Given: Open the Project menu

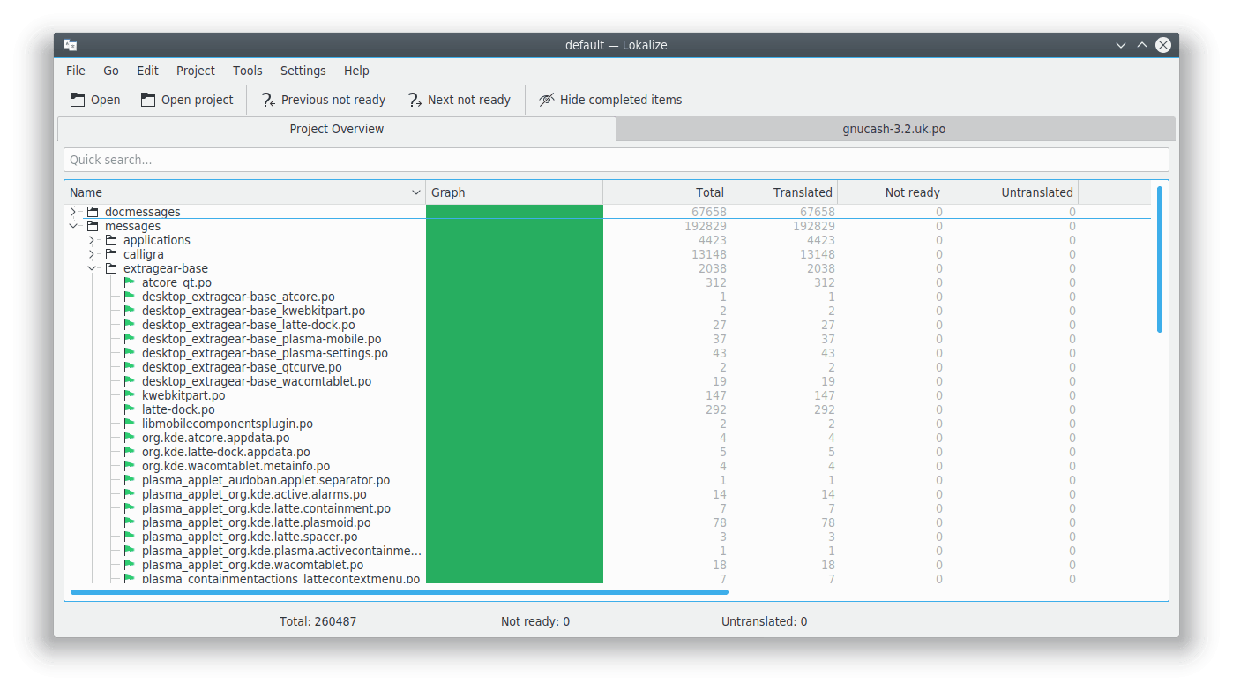Looking at the screenshot, I should coord(196,71).
